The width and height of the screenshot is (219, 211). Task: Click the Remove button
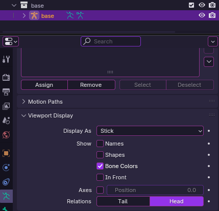click(91, 85)
